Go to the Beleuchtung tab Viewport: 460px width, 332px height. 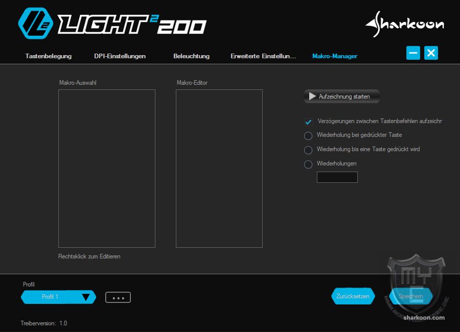192,56
